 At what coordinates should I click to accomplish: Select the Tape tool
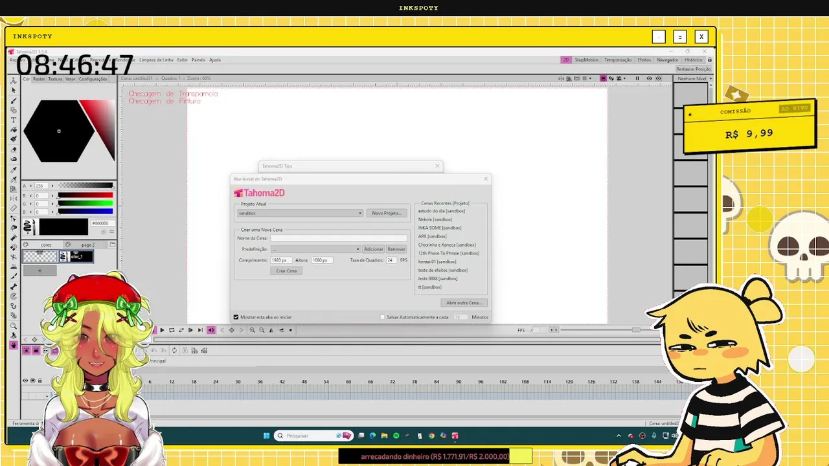pyautogui.click(x=13, y=159)
